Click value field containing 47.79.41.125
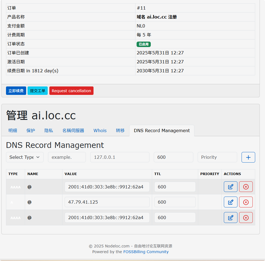Screen dimensions: 265x261 [107, 202]
